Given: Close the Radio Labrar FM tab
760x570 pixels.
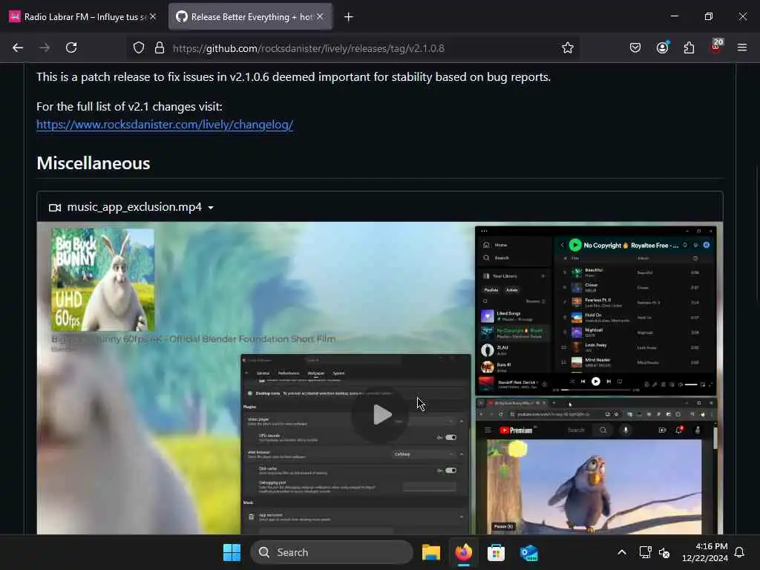Looking at the screenshot, I should 153,16.
